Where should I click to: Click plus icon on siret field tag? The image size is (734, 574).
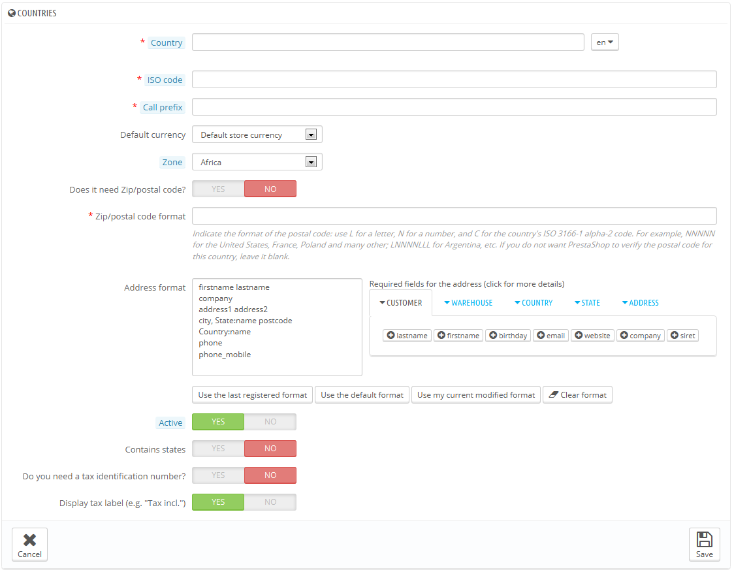675,335
